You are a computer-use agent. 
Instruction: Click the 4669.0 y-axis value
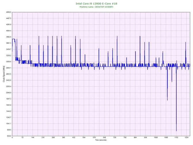coord(9,12)
